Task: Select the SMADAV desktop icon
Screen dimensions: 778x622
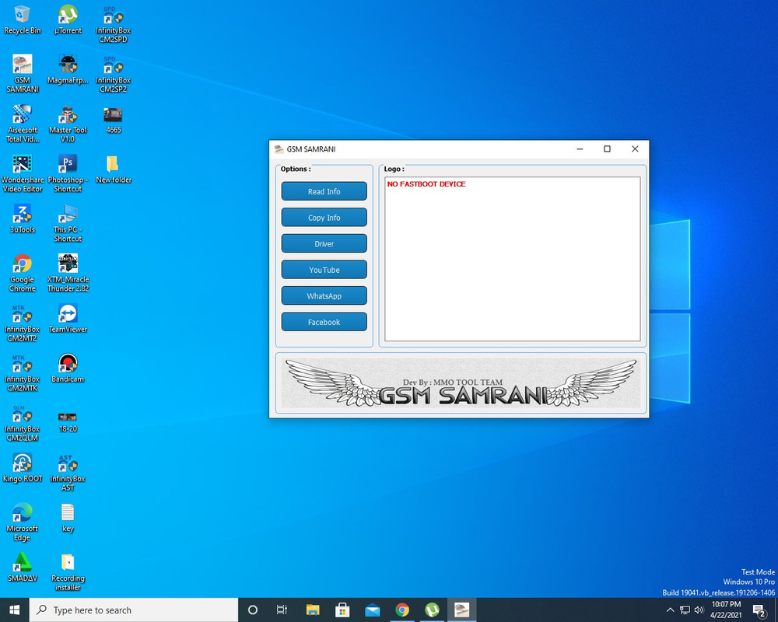Action: click(x=23, y=568)
